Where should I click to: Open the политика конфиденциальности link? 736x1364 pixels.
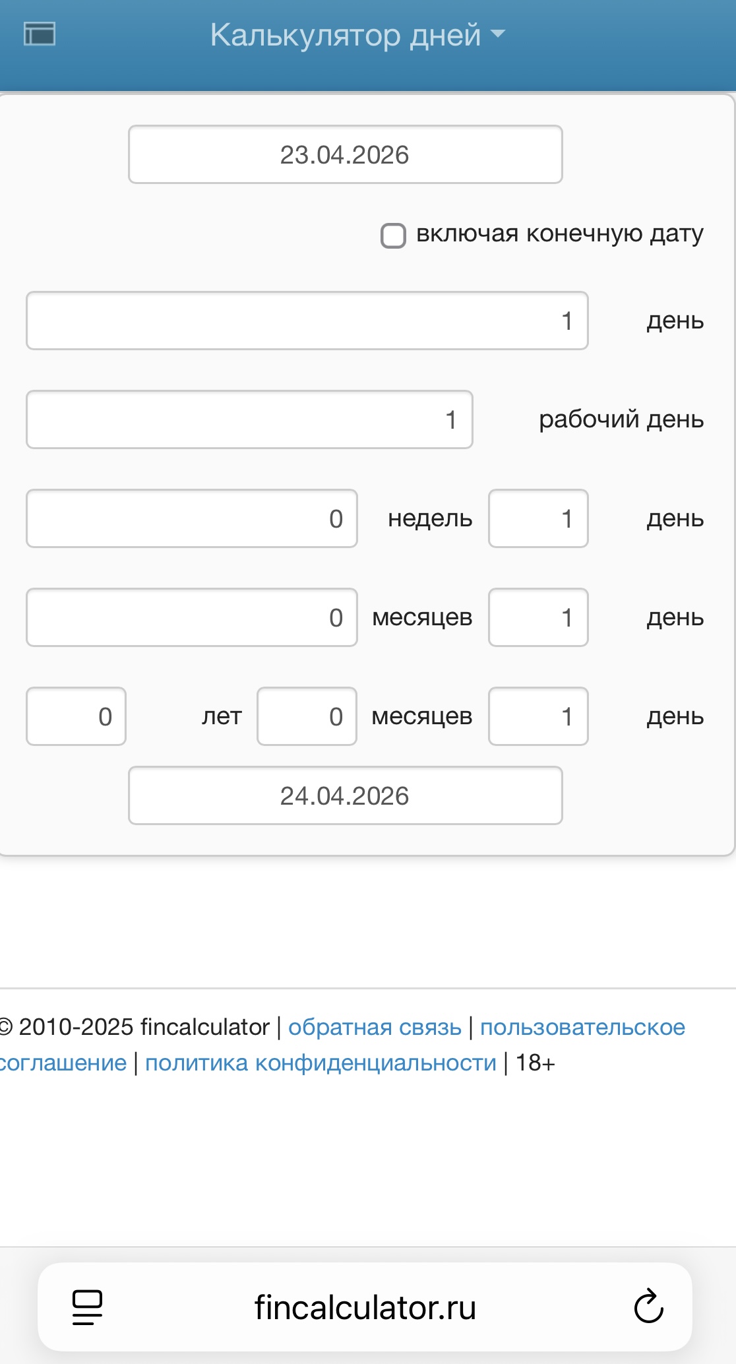tap(321, 1063)
